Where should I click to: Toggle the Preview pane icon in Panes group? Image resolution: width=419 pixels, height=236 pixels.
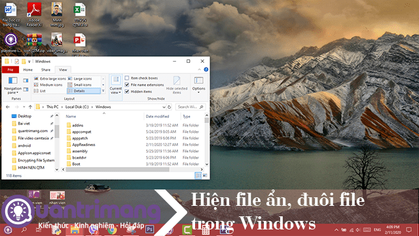[26, 80]
